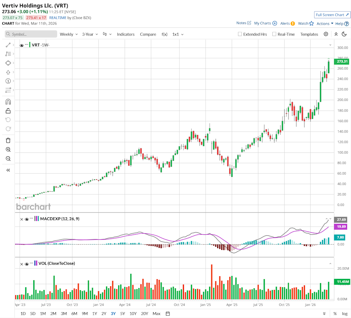Select the trend line drawing tool
Image resolution: width=351 pixels, height=318 pixels.
(x=8, y=45)
